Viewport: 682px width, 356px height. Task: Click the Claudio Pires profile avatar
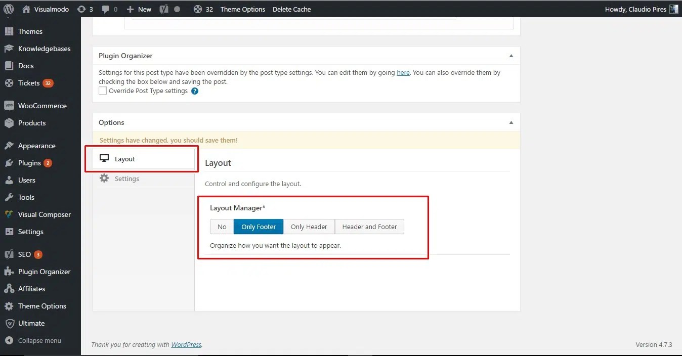pos(673,9)
